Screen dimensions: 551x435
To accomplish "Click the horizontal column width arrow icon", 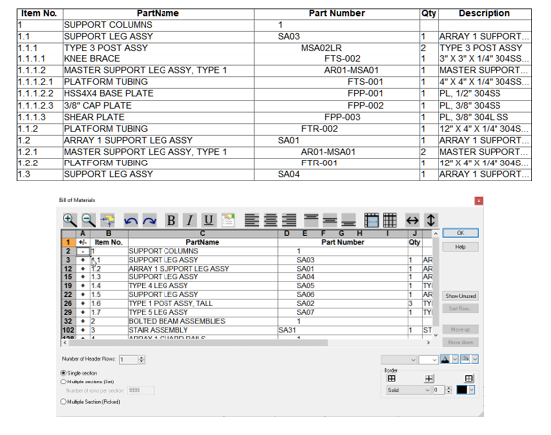I will (412, 220).
